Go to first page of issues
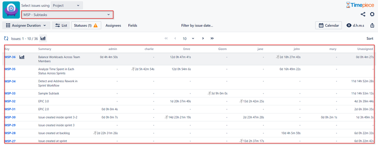The height and width of the screenshot is (145, 378). point(166,38)
